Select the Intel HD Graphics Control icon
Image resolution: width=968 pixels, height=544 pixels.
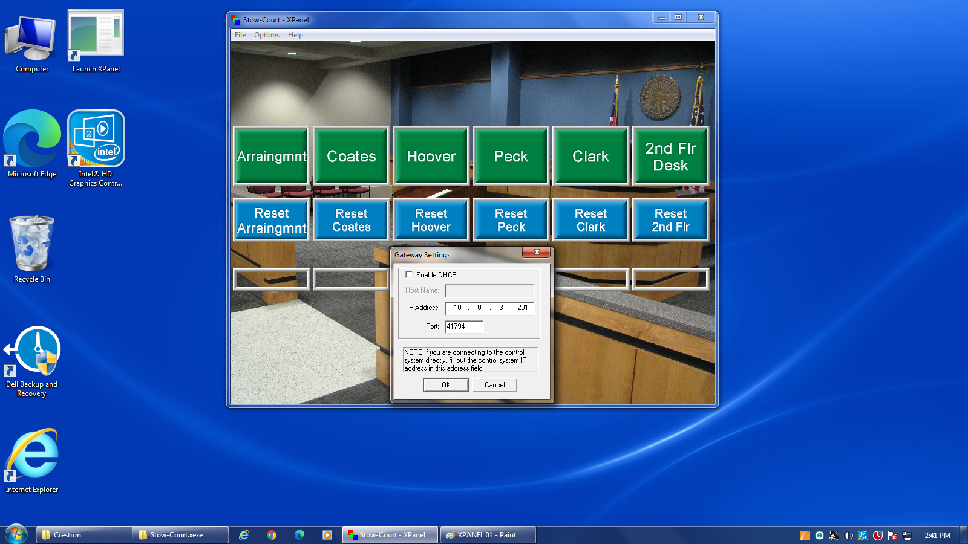[x=96, y=148]
